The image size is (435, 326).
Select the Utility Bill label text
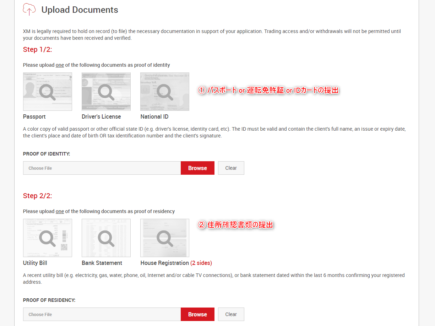[x=35, y=263]
